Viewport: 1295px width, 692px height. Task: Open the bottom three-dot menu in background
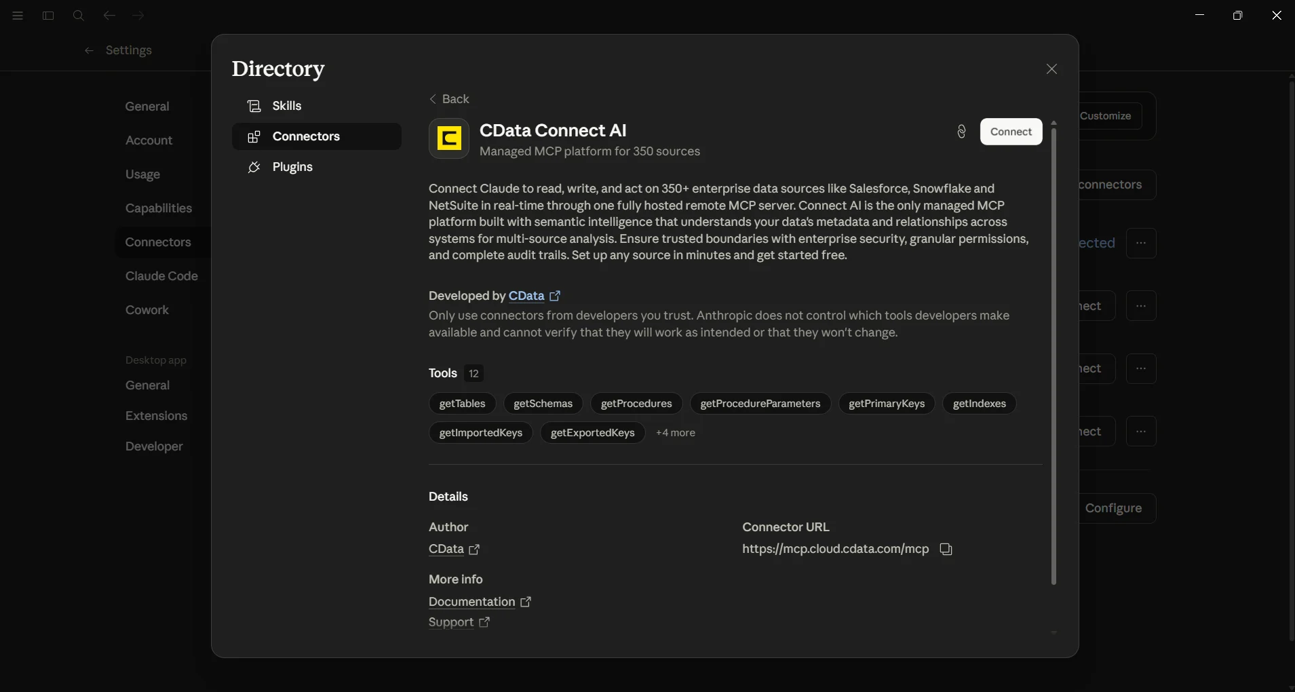(1141, 431)
